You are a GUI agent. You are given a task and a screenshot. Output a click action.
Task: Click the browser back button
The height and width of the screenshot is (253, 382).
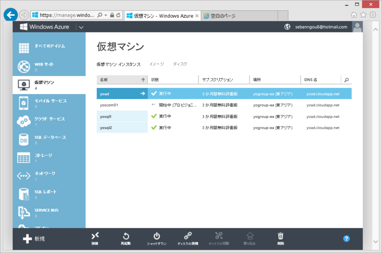[11, 15]
